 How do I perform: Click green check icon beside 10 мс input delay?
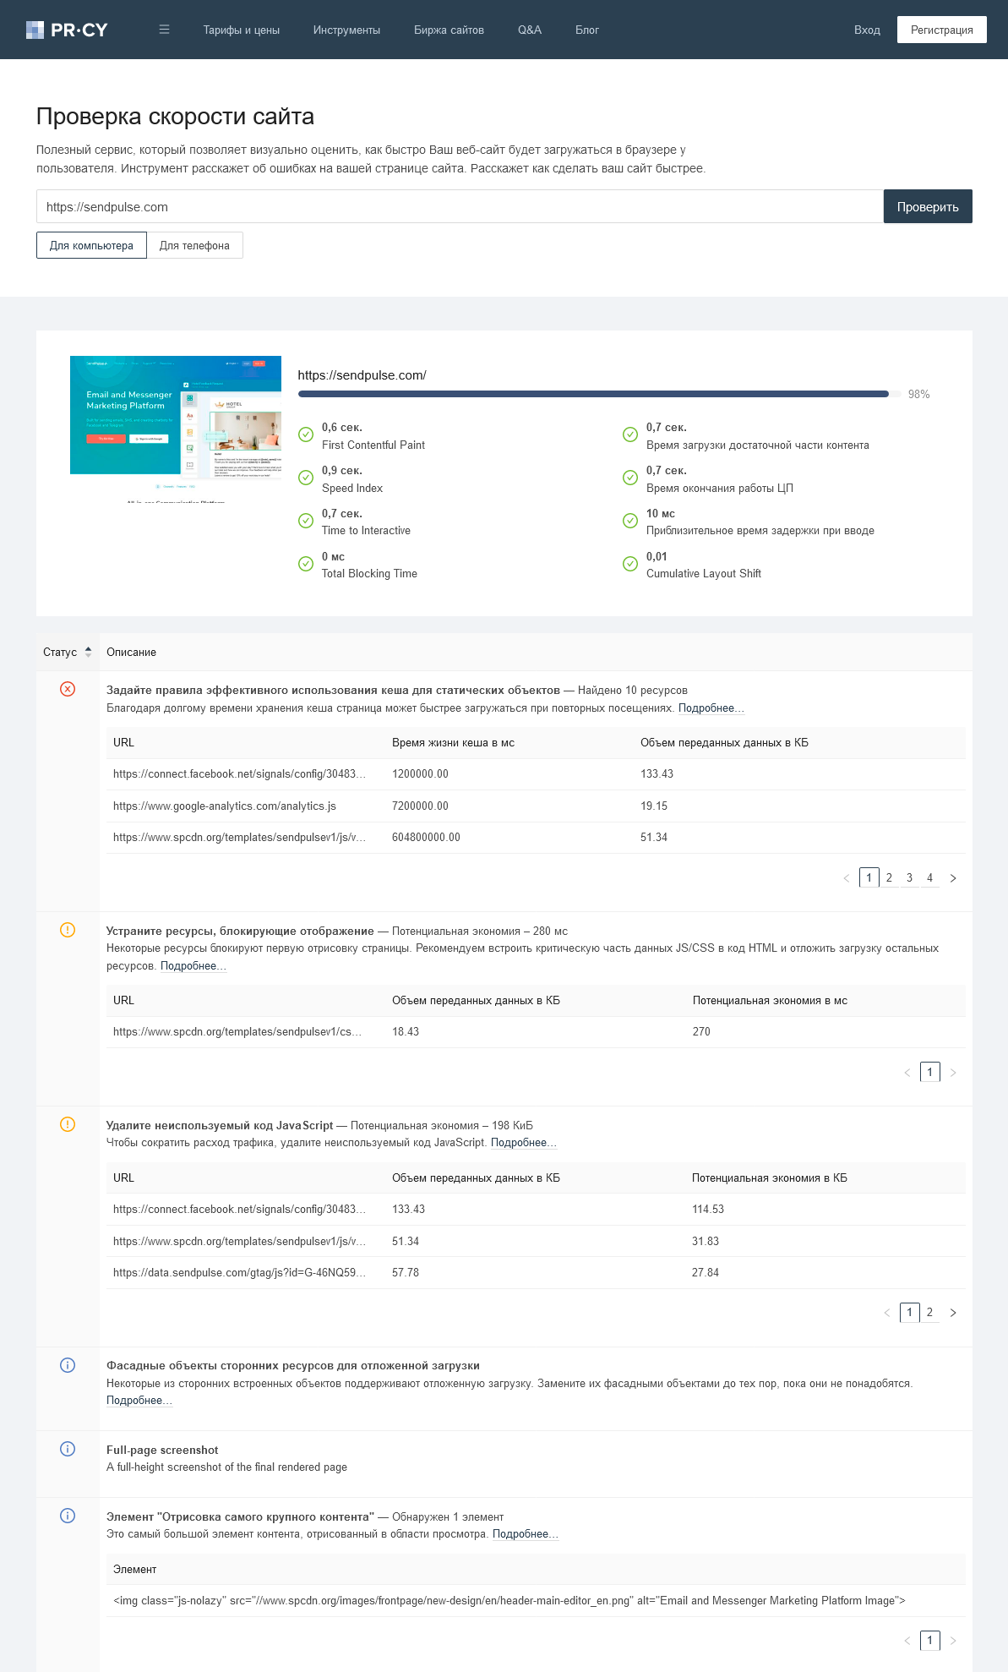(x=630, y=521)
